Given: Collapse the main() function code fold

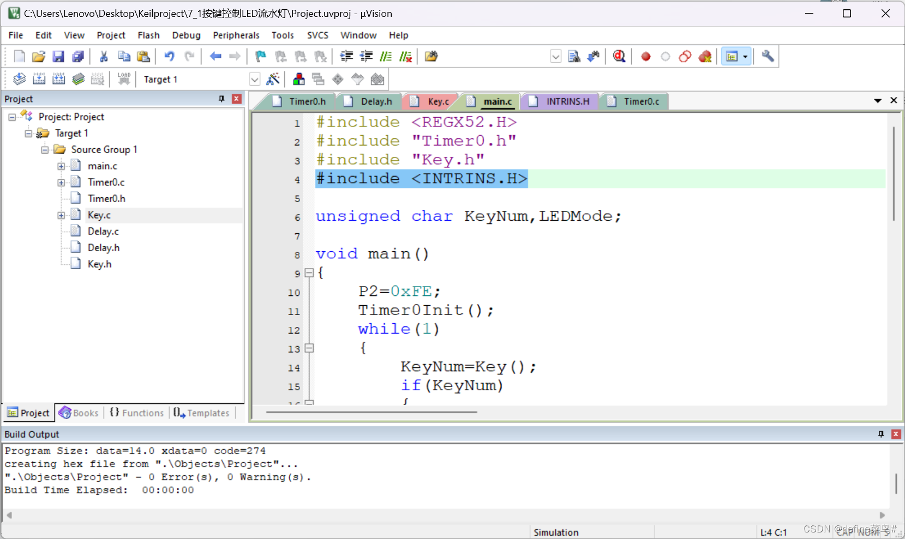Looking at the screenshot, I should click(x=309, y=273).
